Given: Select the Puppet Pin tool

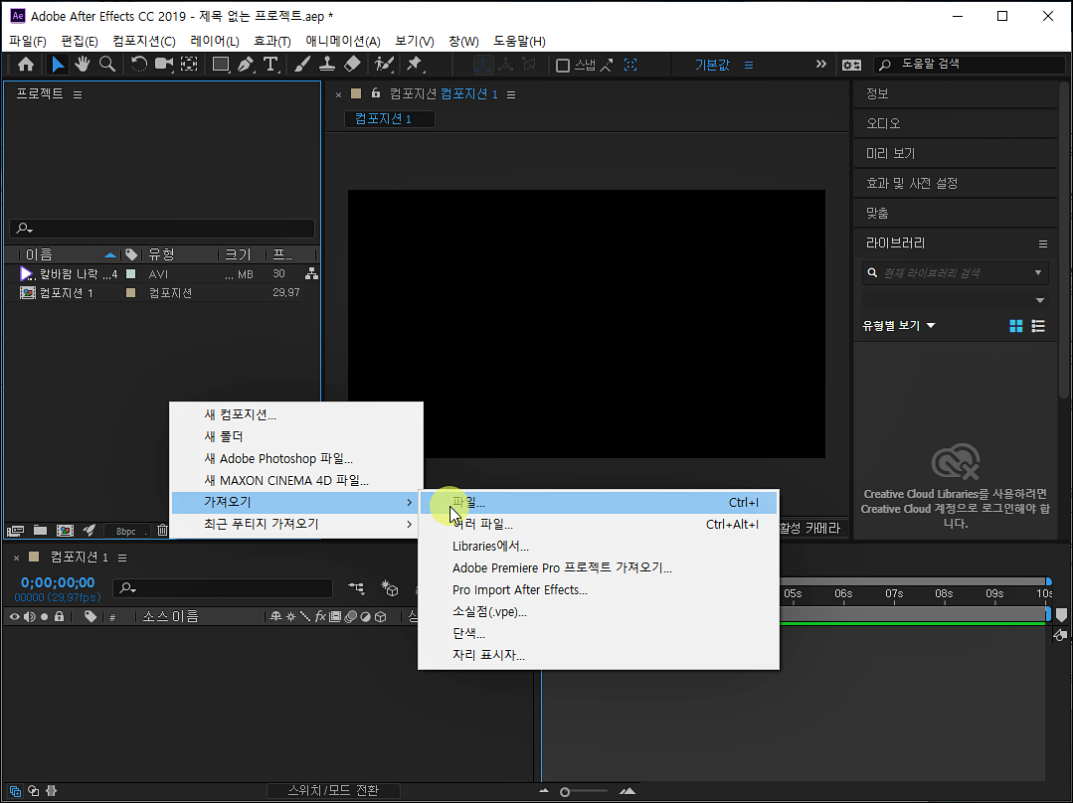Looking at the screenshot, I should tap(414, 65).
